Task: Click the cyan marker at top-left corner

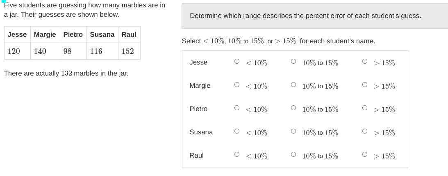Action: pyautogui.click(x=4, y=1)
